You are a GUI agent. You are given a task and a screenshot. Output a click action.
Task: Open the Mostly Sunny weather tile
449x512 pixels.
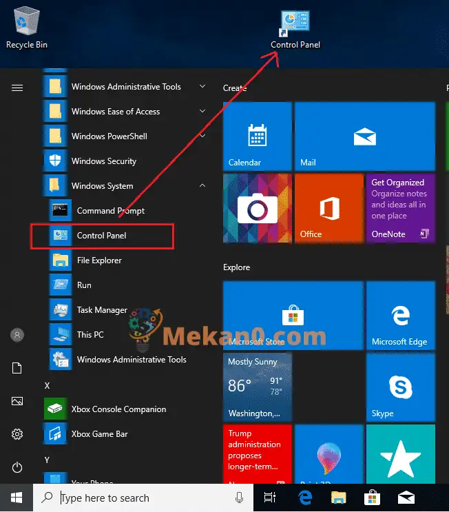point(258,387)
